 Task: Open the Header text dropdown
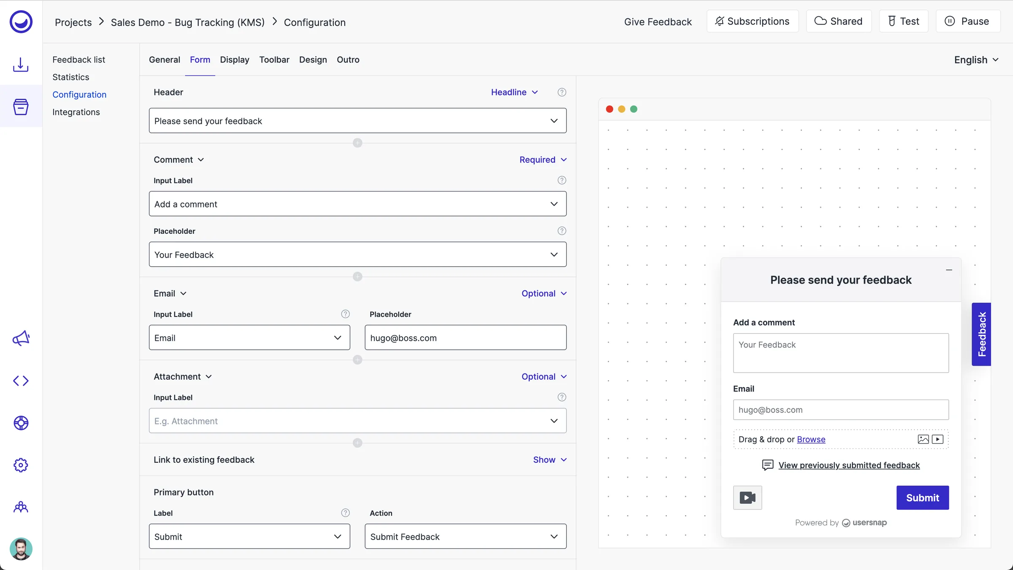[358, 121]
